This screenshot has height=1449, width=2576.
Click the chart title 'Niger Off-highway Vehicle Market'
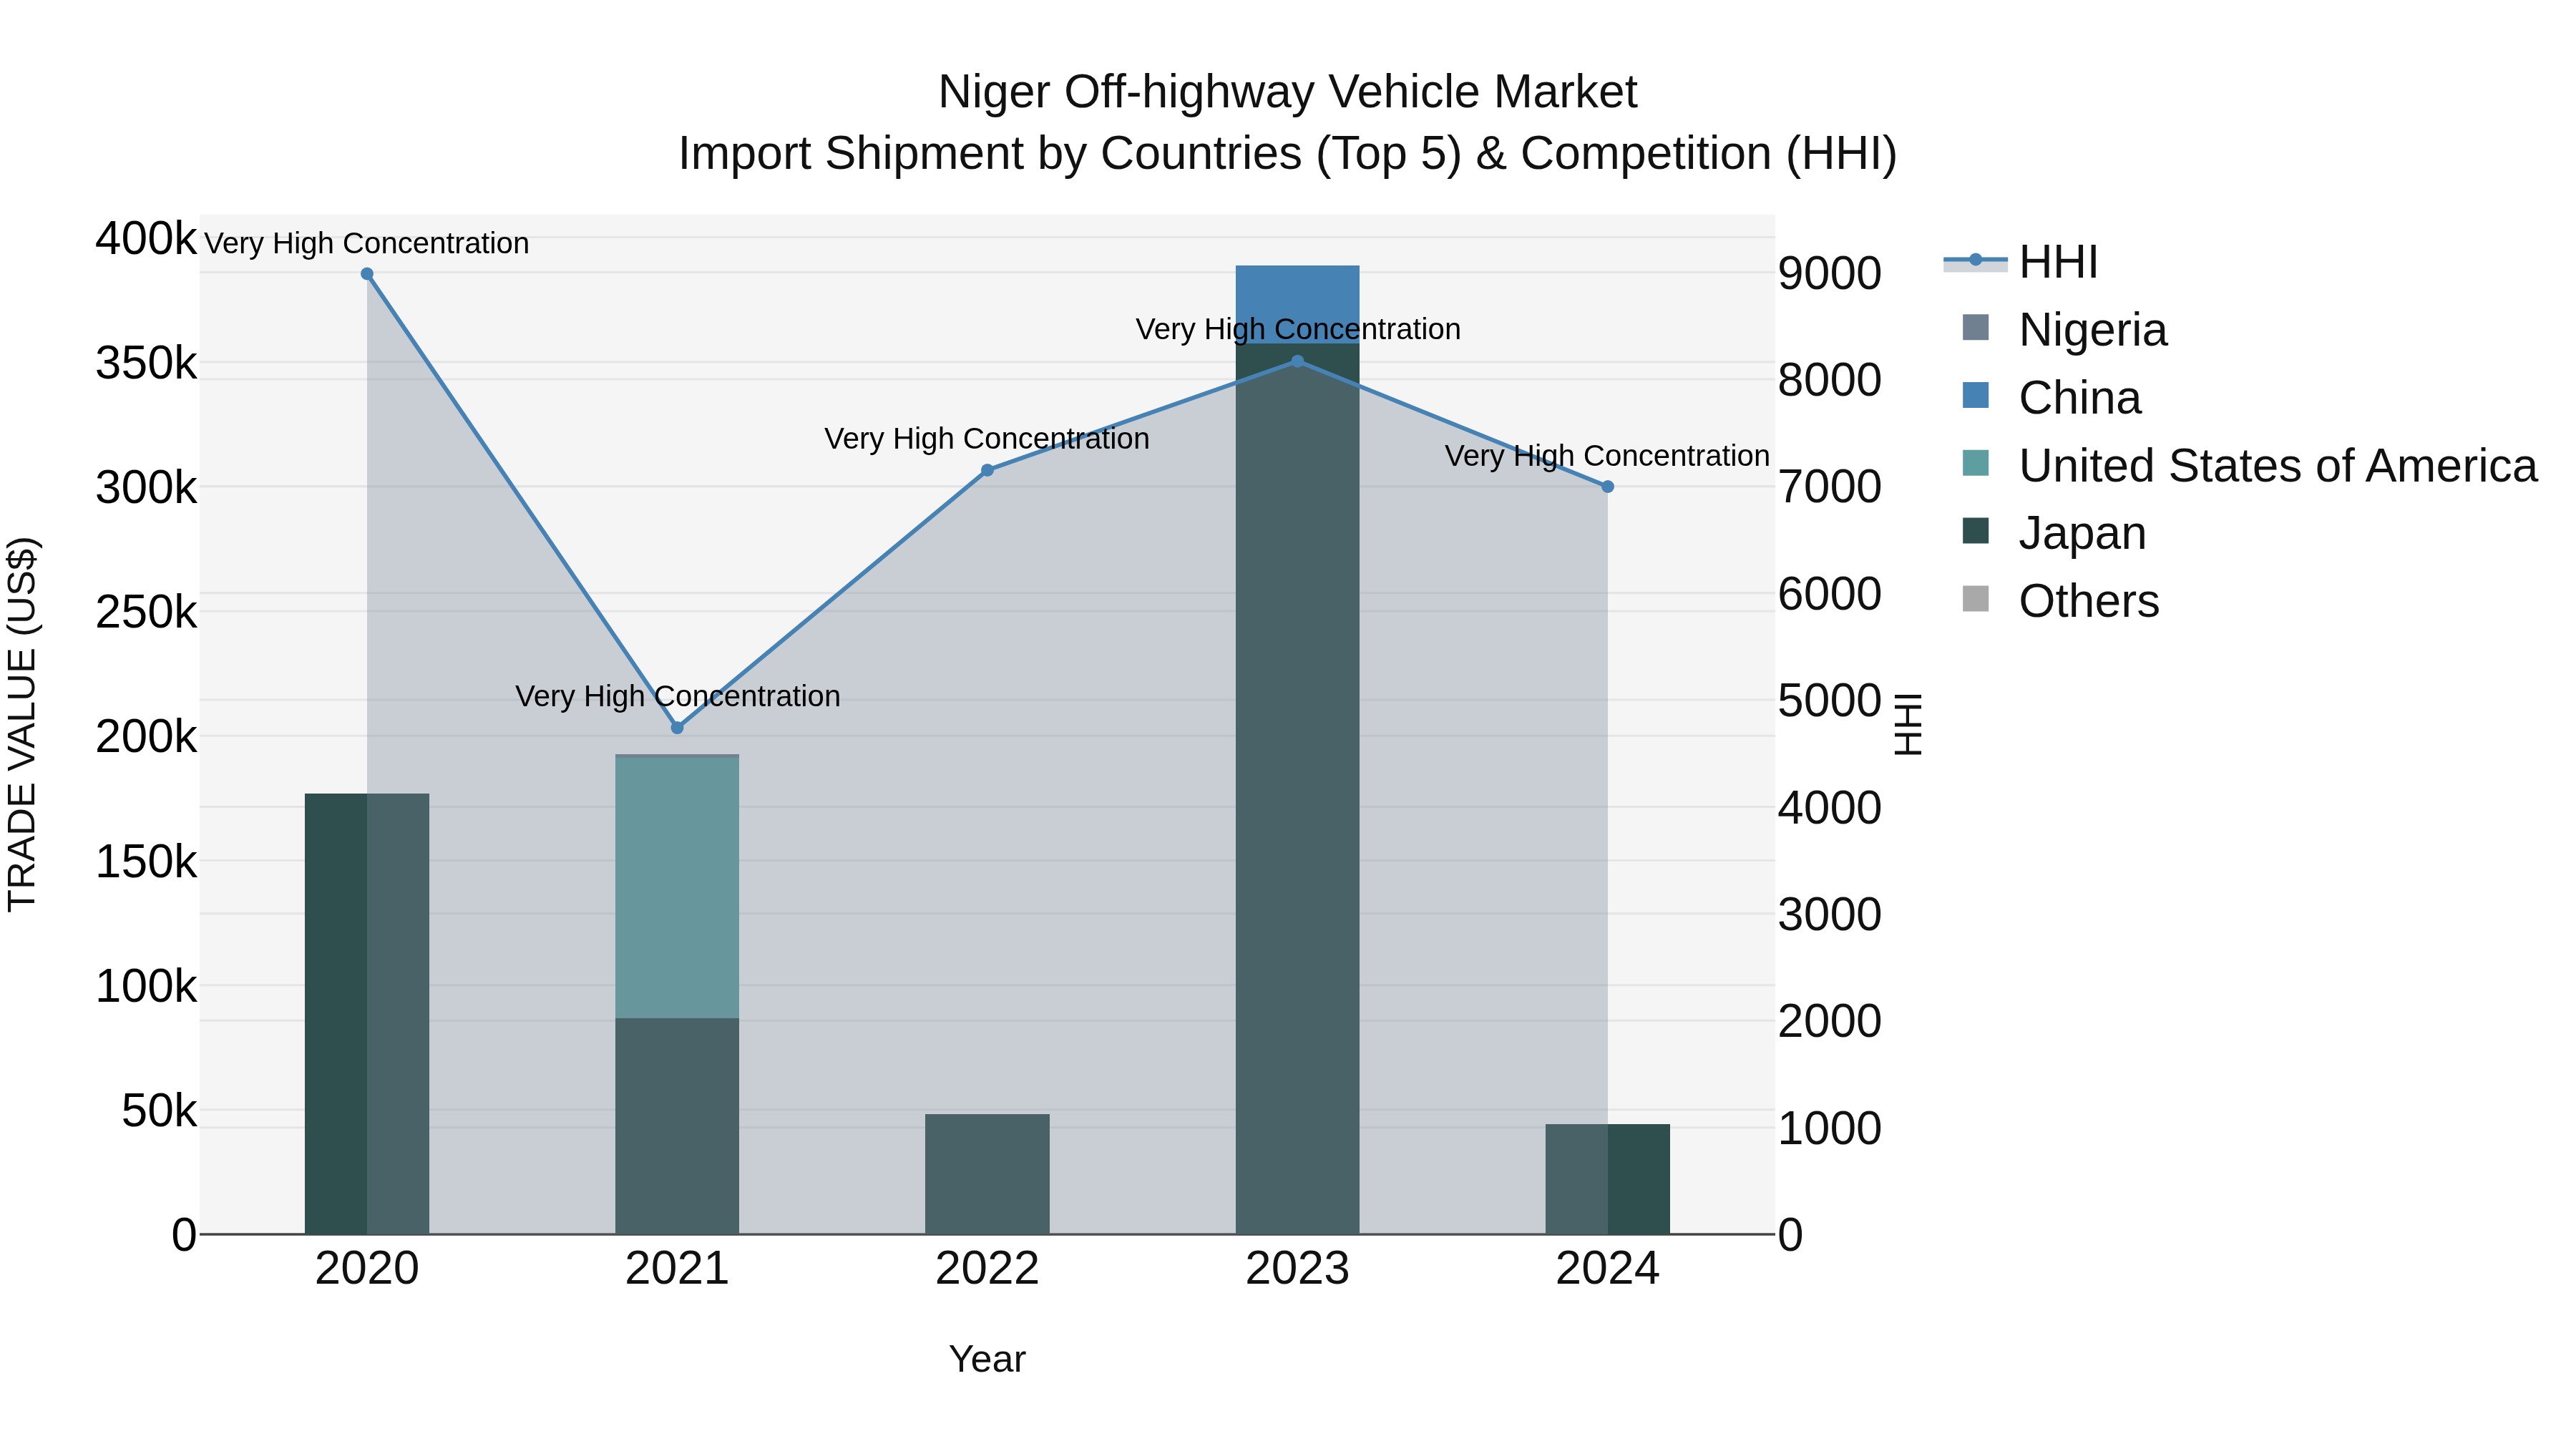coord(1287,92)
